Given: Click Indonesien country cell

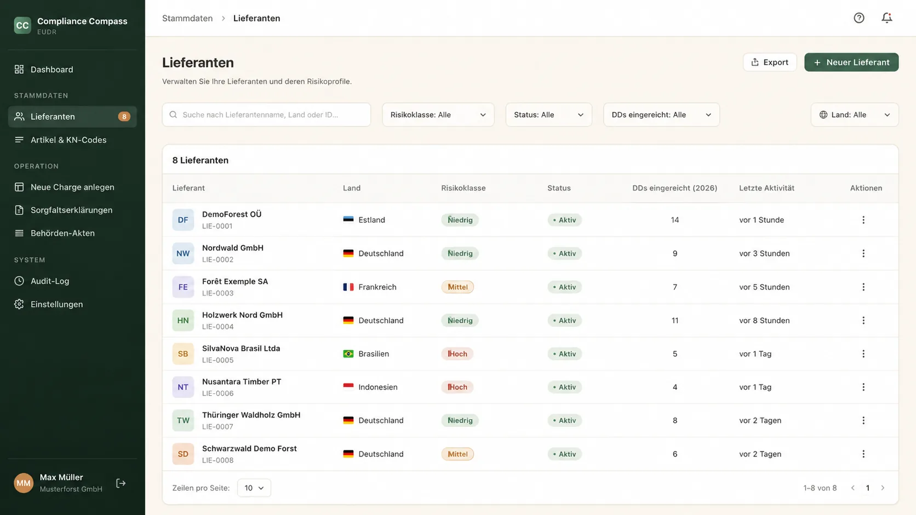Looking at the screenshot, I should point(370,387).
